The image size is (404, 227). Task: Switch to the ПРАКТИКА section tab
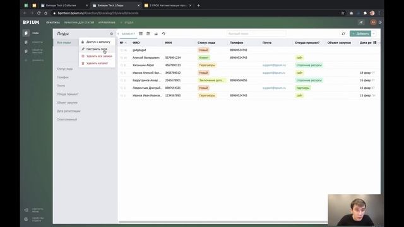coord(53,23)
